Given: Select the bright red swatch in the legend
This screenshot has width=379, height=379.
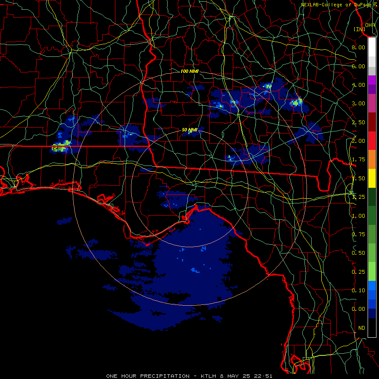Looking at the screenshot, I should (372, 141).
